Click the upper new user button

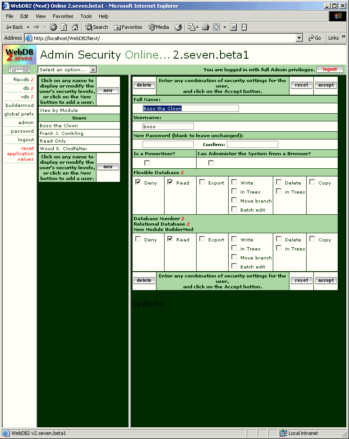tap(108, 90)
